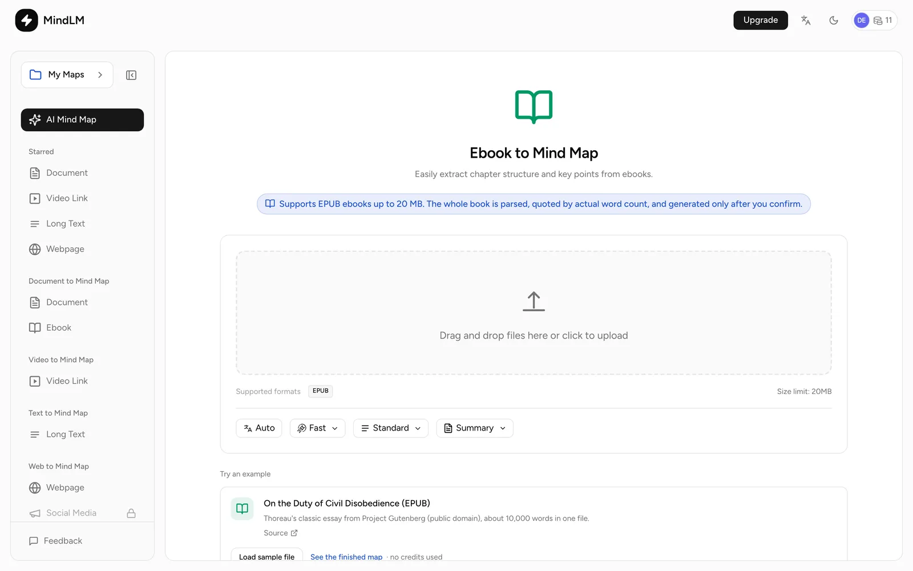Click the MindLM lightning logo icon

pos(26,20)
